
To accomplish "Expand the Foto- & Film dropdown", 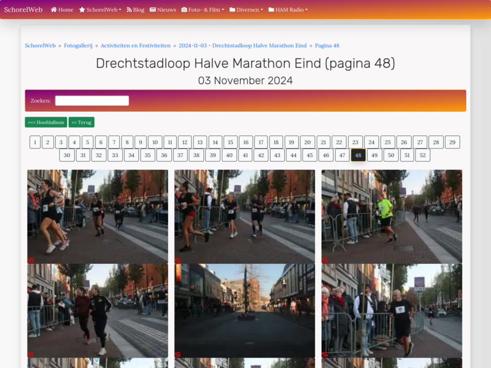I will [203, 10].
